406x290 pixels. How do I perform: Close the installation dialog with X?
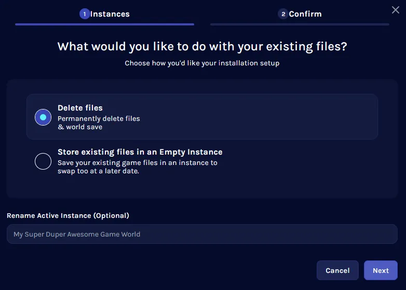(x=395, y=9)
